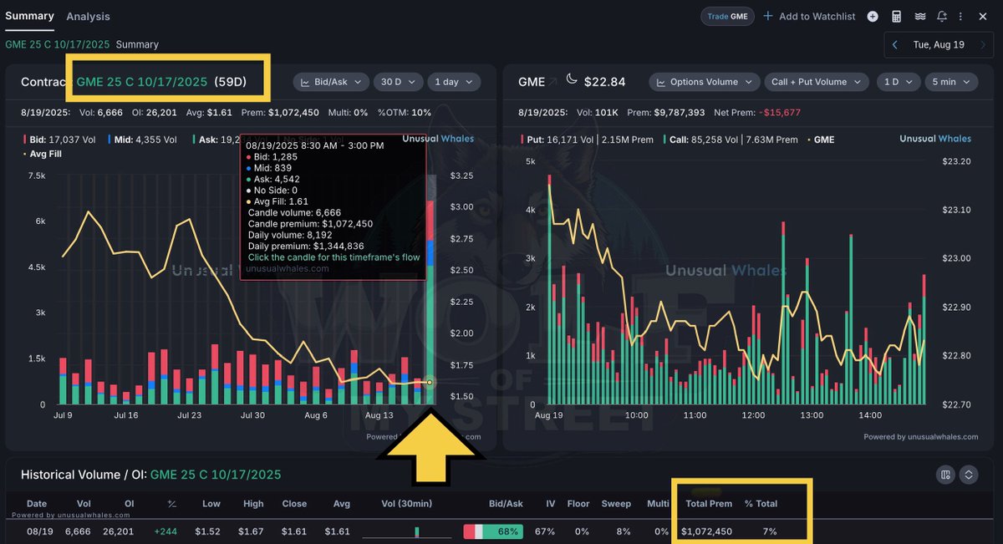Click the Trade GME button

[727, 17]
